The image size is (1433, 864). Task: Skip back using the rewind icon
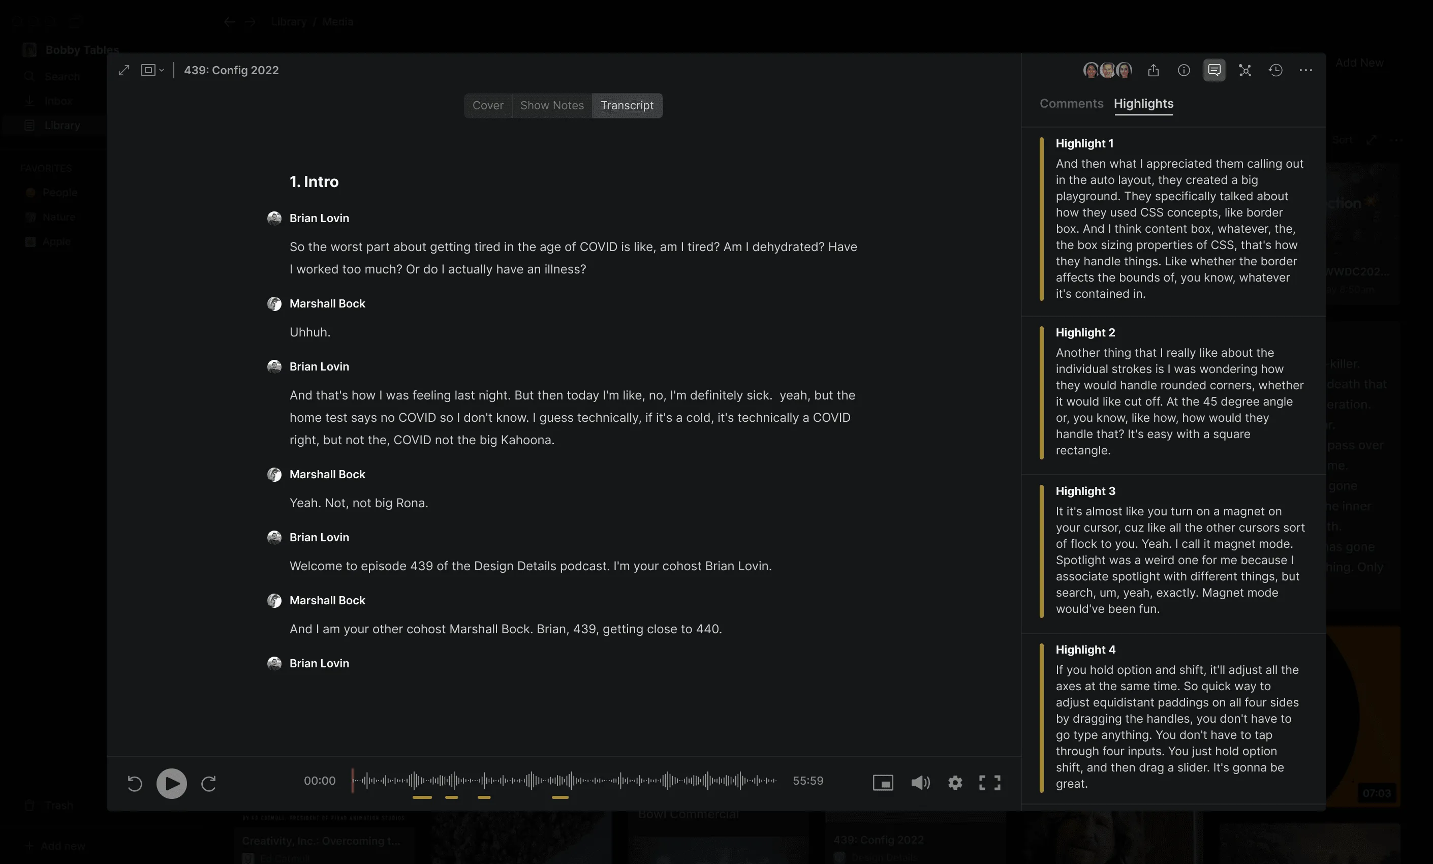click(x=134, y=783)
